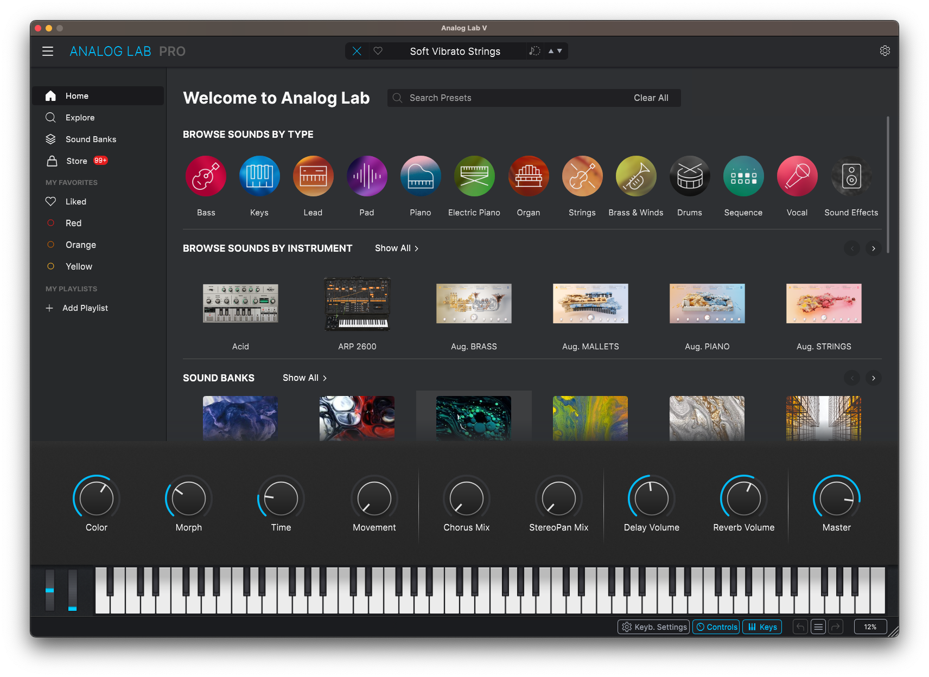The height and width of the screenshot is (677, 929).
Task: Open the red and white marbled sound bank
Action: tap(357, 418)
